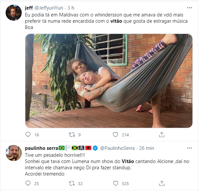This screenshot has width=199, height=193.
Task: Open jeff's profile picture
Action: (14, 13)
